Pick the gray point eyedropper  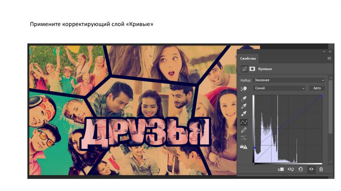[x=244, y=106]
